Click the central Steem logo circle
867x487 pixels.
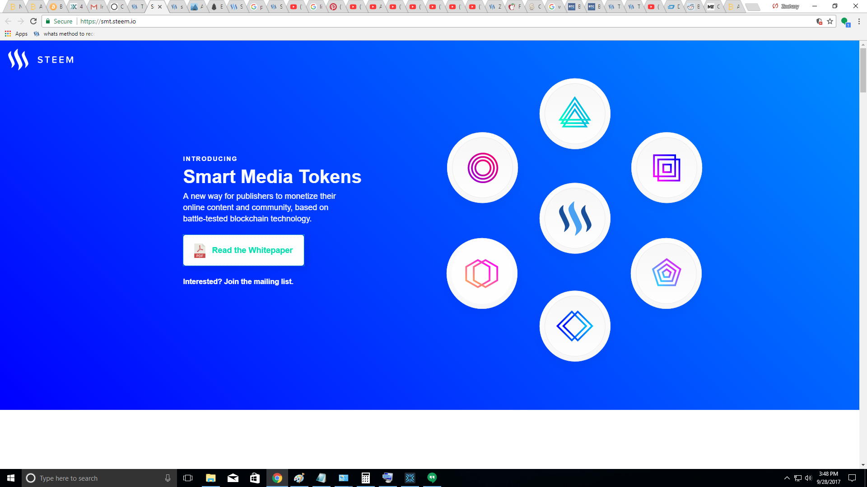coord(575,218)
